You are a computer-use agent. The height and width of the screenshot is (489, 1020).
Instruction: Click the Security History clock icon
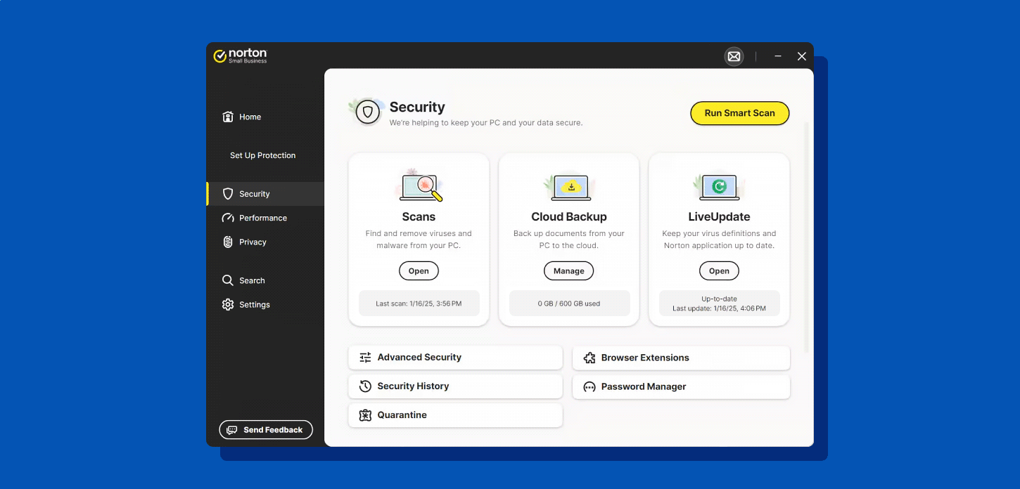tap(365, 386)
